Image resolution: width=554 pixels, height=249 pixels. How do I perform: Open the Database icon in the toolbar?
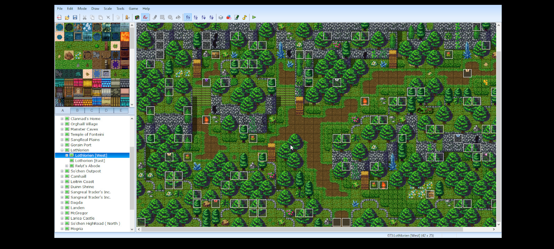(x=221, y=17)
